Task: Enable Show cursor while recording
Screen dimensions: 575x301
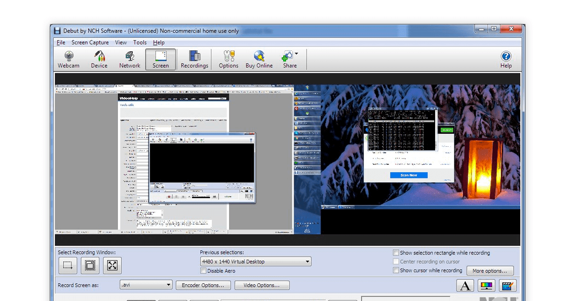Action: coord(396,270)
